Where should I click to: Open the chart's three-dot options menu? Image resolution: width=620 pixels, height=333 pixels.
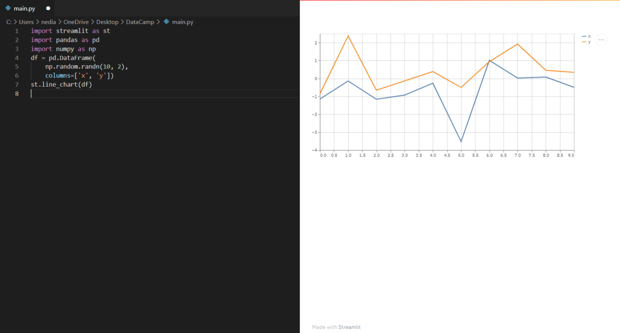601,40
